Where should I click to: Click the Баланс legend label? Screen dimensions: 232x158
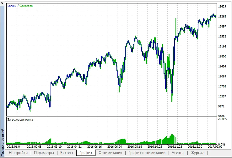12,6
